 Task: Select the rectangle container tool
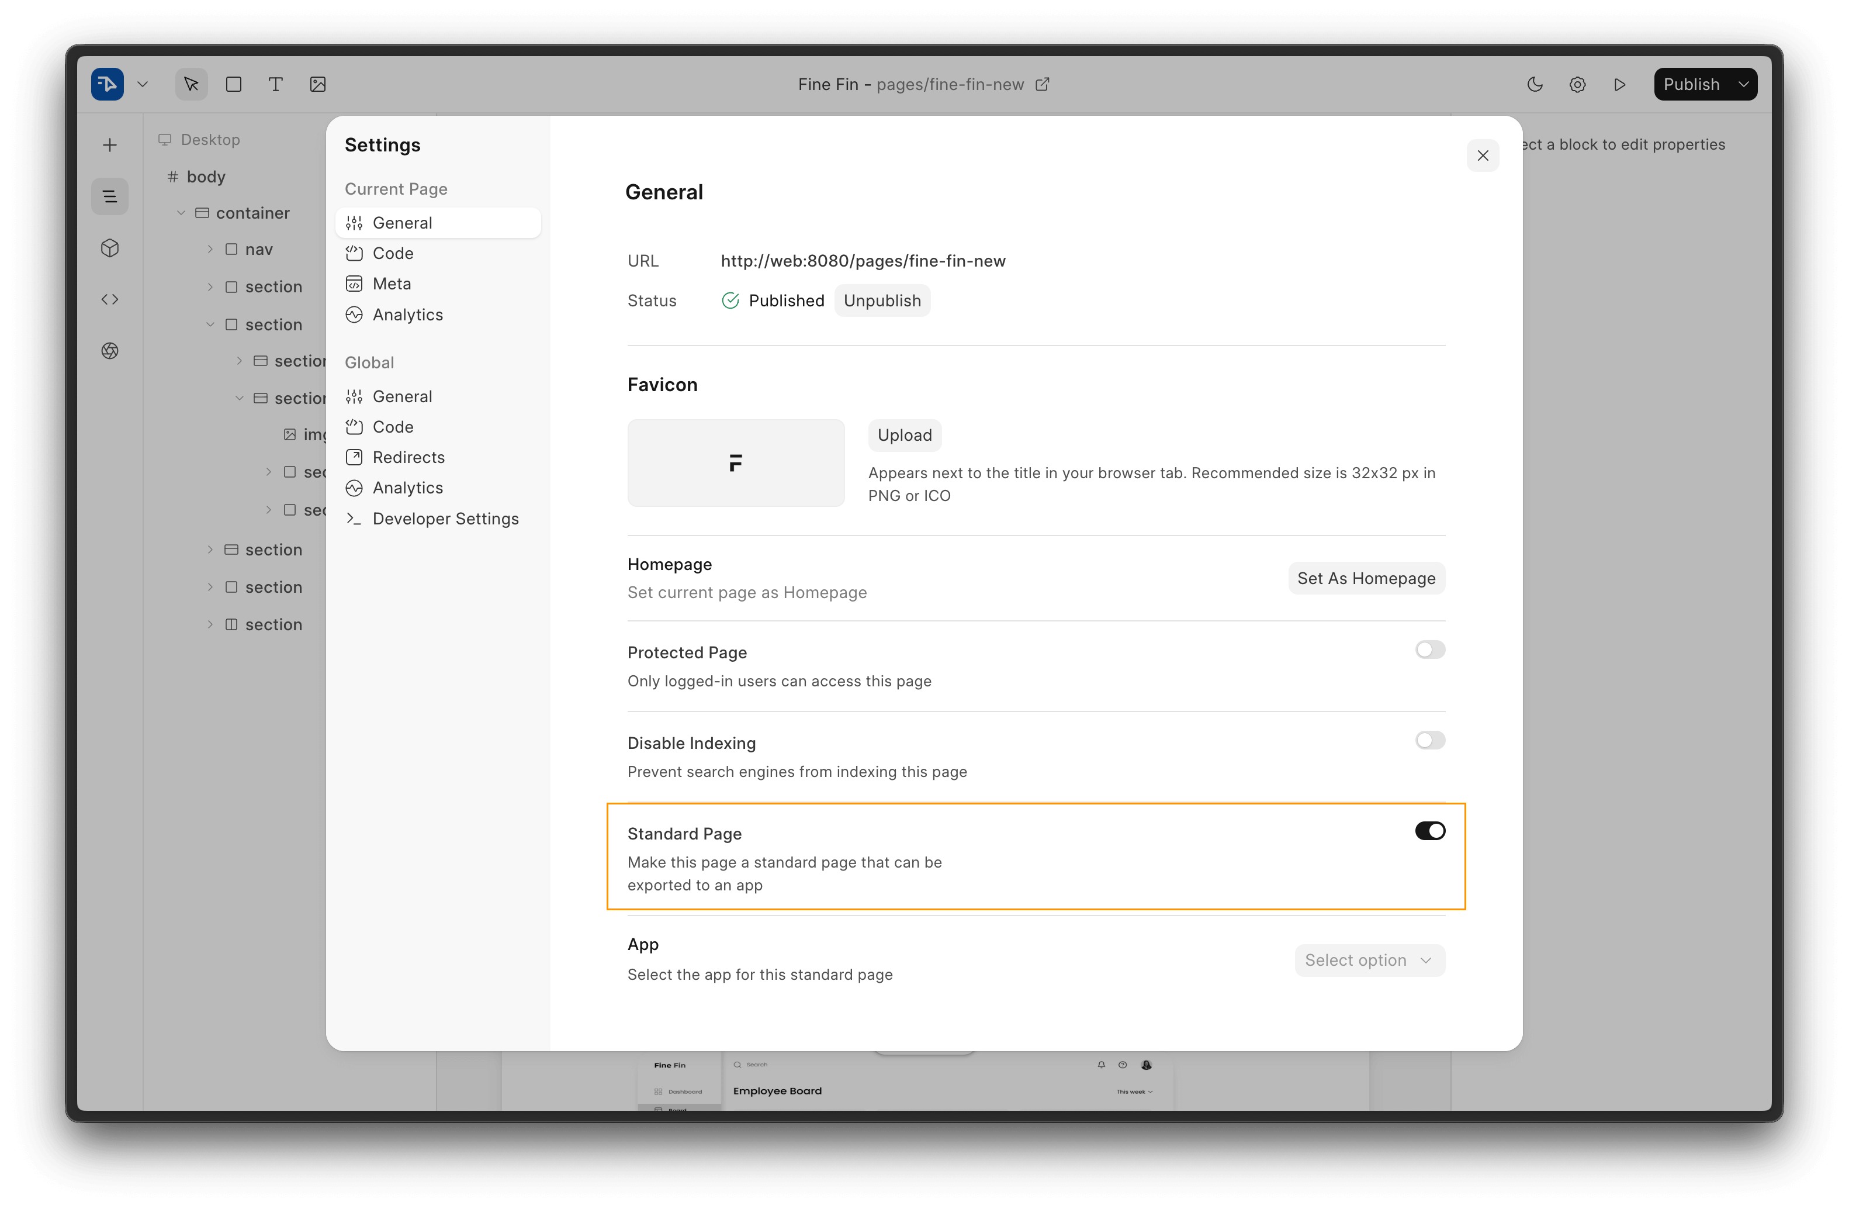234,84
